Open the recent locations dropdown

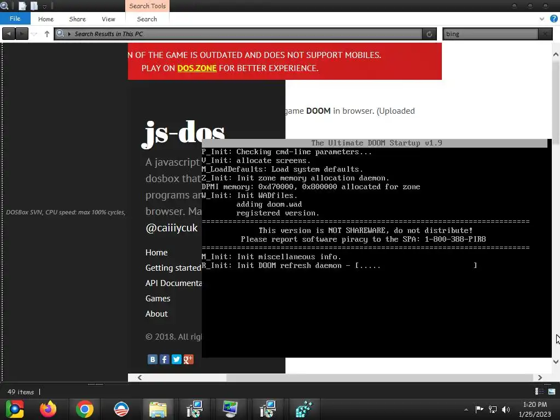pyautogui.click(x=34, y=34)
